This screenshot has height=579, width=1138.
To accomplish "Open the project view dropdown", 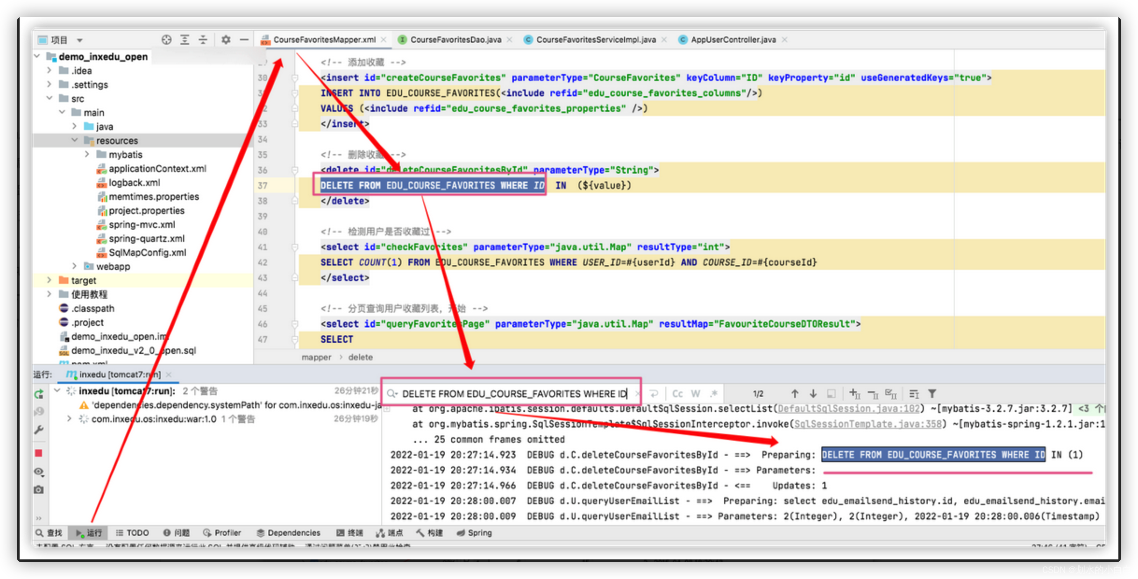I will point(80,40).
